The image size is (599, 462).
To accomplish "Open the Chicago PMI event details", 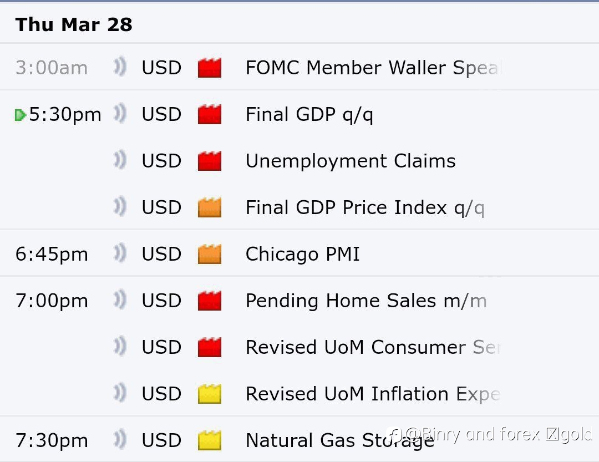I will point(303,254).
